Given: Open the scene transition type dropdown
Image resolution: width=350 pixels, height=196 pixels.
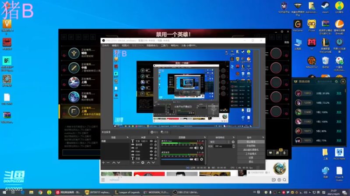Looking at the screenshot, I should [219, 142].
